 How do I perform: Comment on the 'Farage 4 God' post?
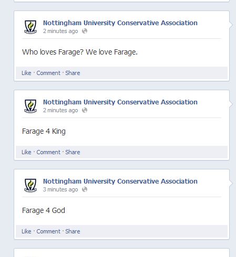pyautogui.click(x=48, y=231)
